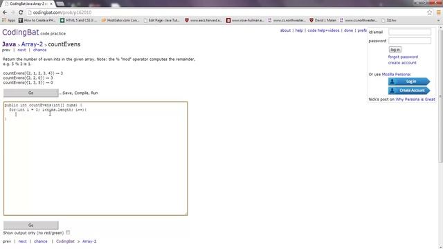Viewport: 443px width, 249px height.
Task: Open bottom 'Array-2' link
Action: (x=89, y=241)
